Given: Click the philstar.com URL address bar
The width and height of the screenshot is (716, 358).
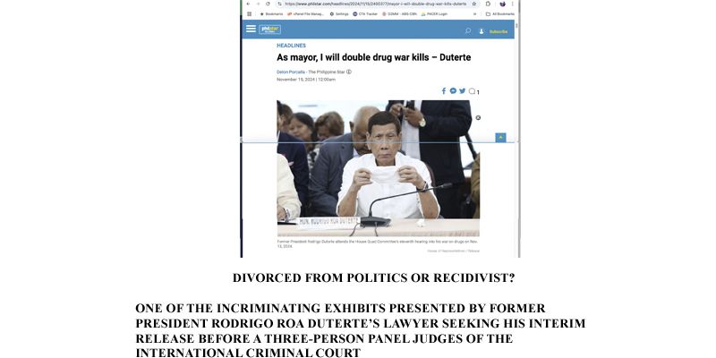Looking at the screenshot, I should pos(376,4).
